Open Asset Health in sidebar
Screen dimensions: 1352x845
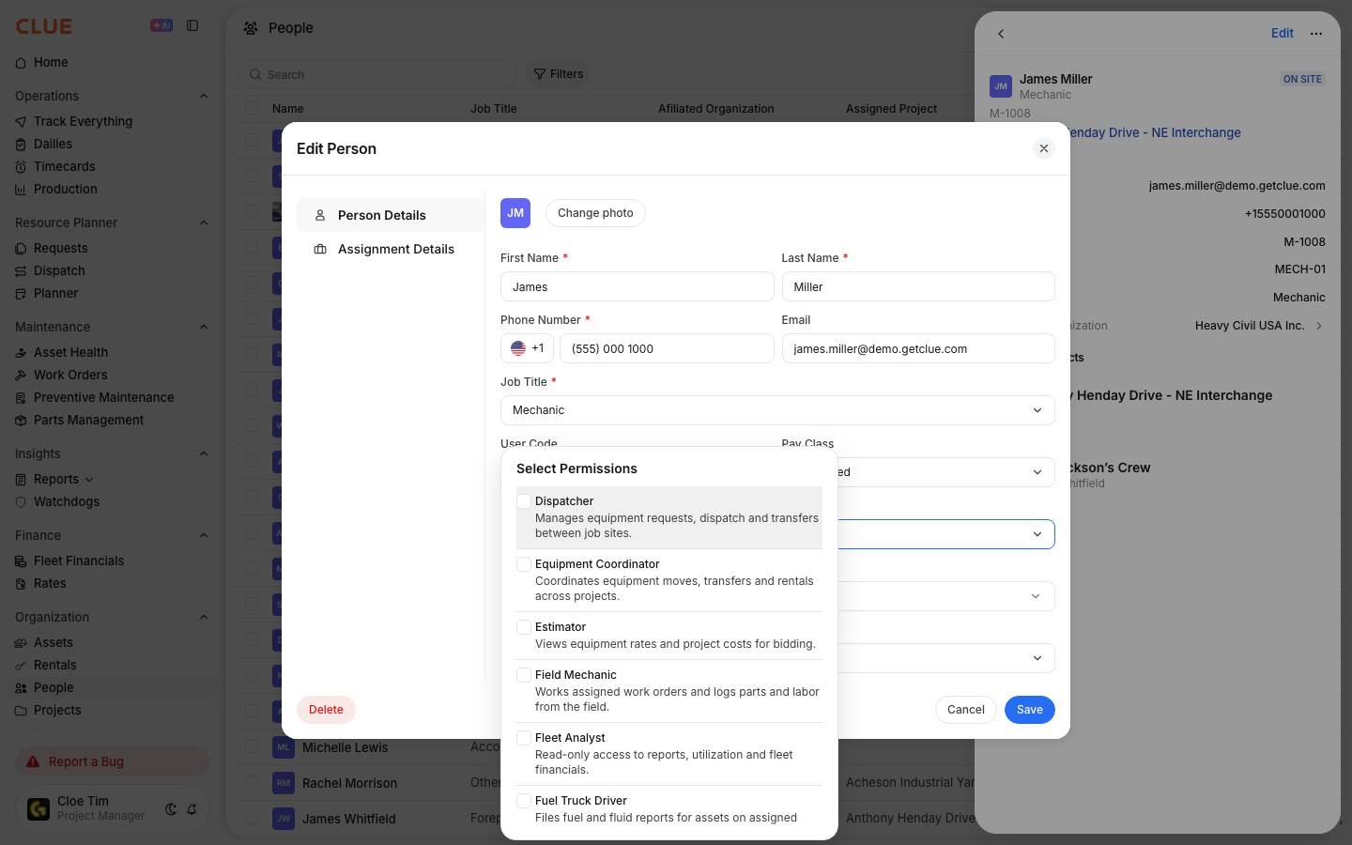(x=70, y=352)
